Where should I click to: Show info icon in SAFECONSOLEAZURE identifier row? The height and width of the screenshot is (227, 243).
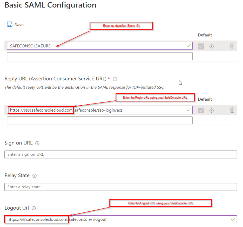point(212,46)
